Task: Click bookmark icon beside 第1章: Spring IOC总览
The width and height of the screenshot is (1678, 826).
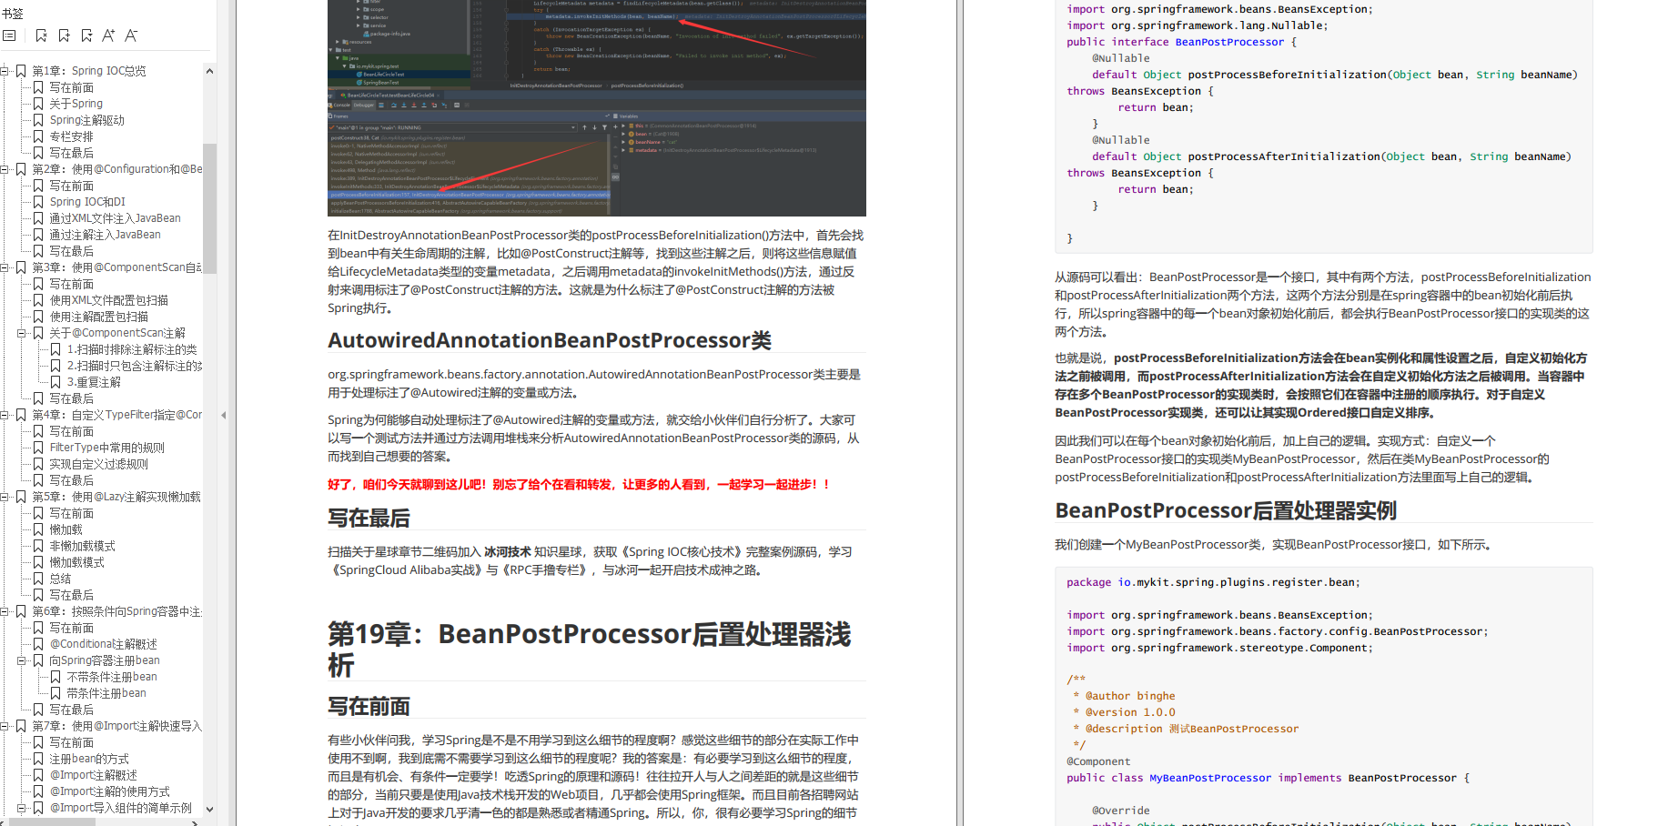Action: pos(21,71)
